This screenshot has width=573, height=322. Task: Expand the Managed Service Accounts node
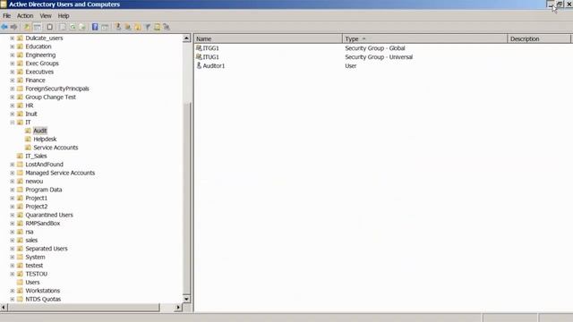pyautogui.click(x=13, y=173)
